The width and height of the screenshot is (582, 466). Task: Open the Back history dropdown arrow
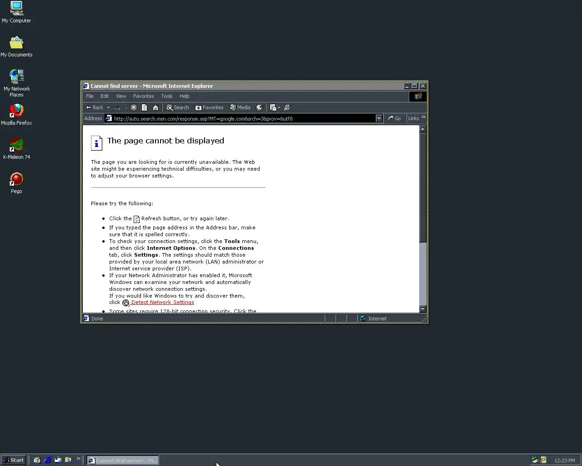tap(108, 107)
